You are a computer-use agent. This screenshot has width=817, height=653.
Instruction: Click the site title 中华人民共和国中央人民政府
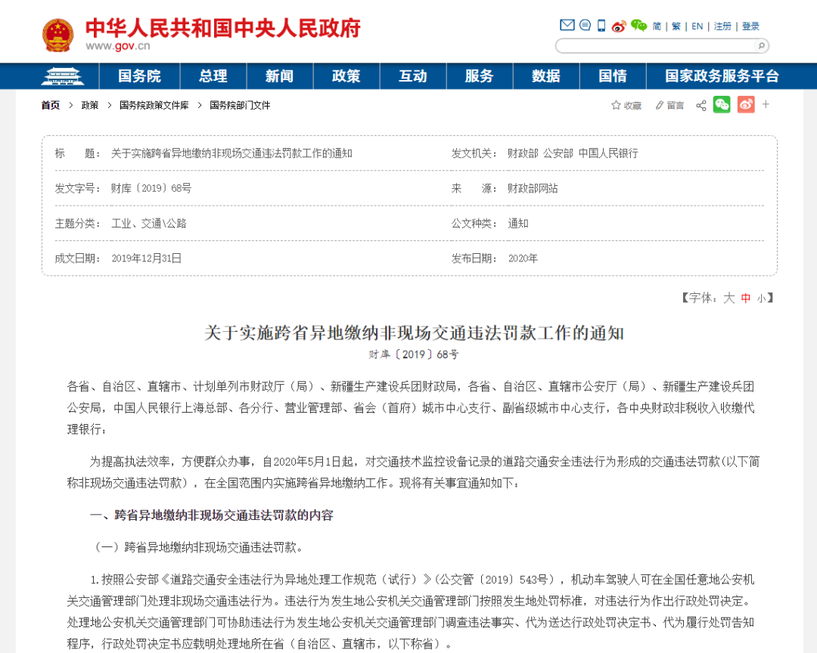click(x=223, y=28)
